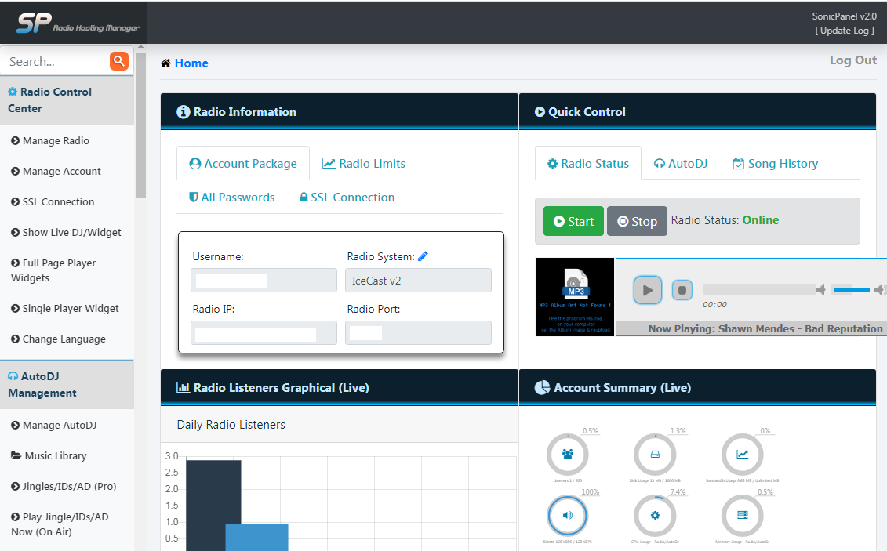The image size is (887, 551).
Task: Click the Home breadcrumb link
Action: coord(191,63)
